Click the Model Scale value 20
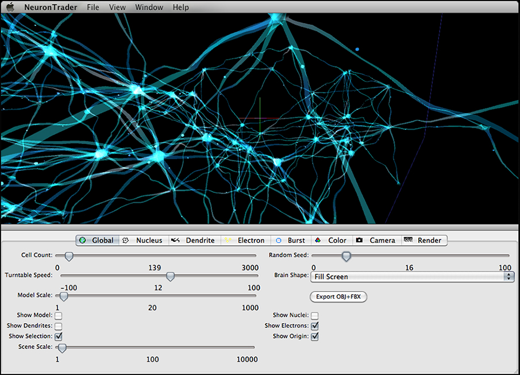The image size is (520, 375). pos(152,308)
